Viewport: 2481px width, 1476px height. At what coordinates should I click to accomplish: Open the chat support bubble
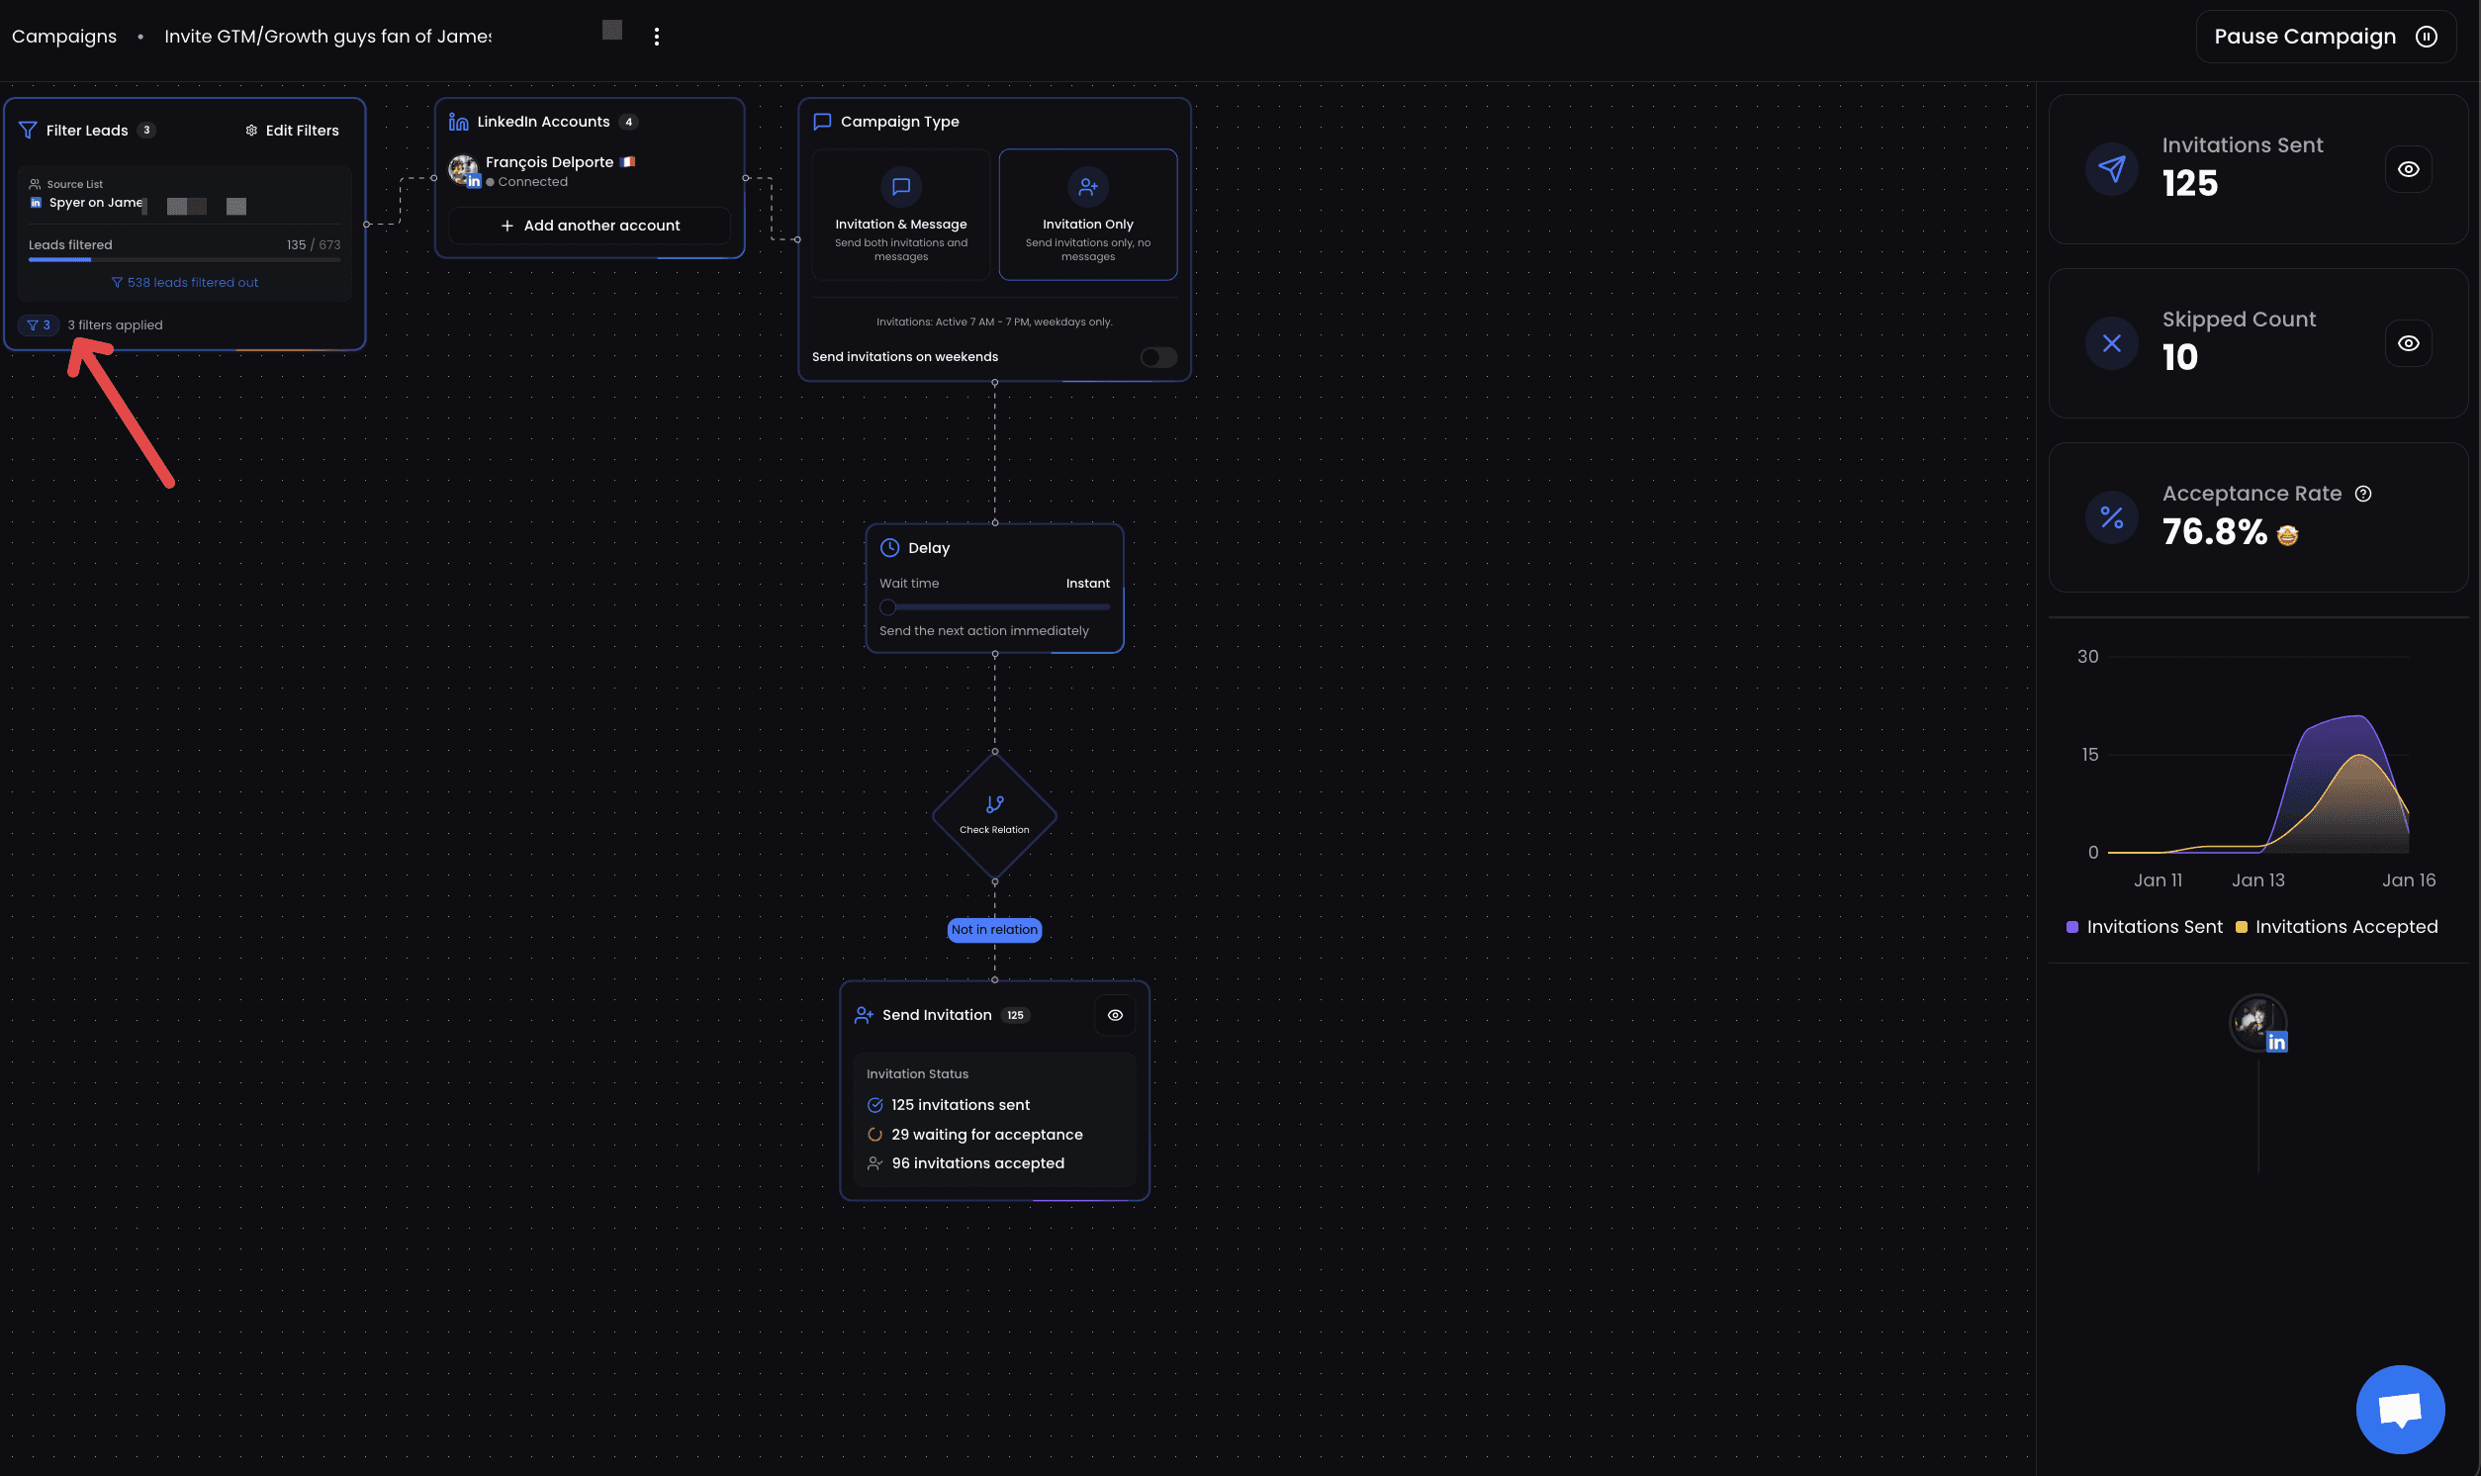click(x=2399, y=1409)
